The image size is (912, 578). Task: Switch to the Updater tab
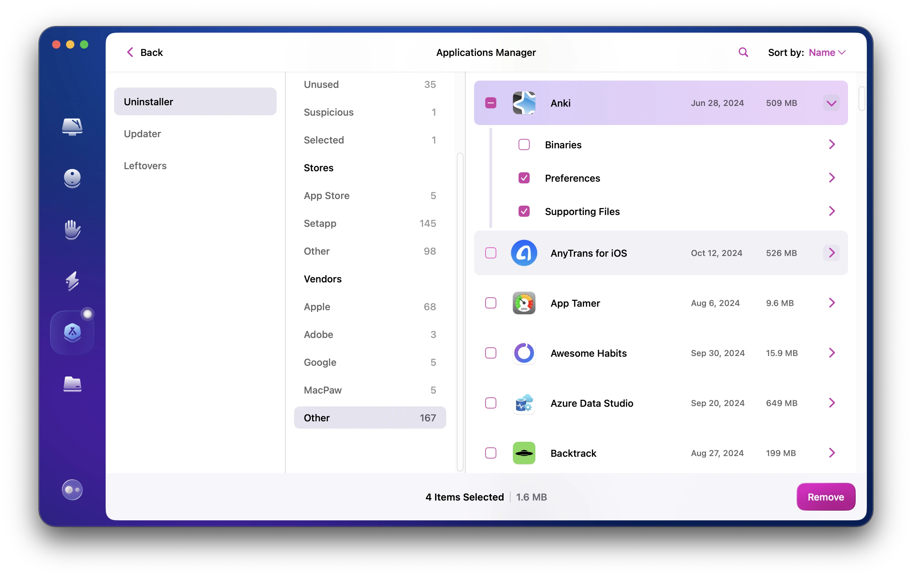coord(142,134)
